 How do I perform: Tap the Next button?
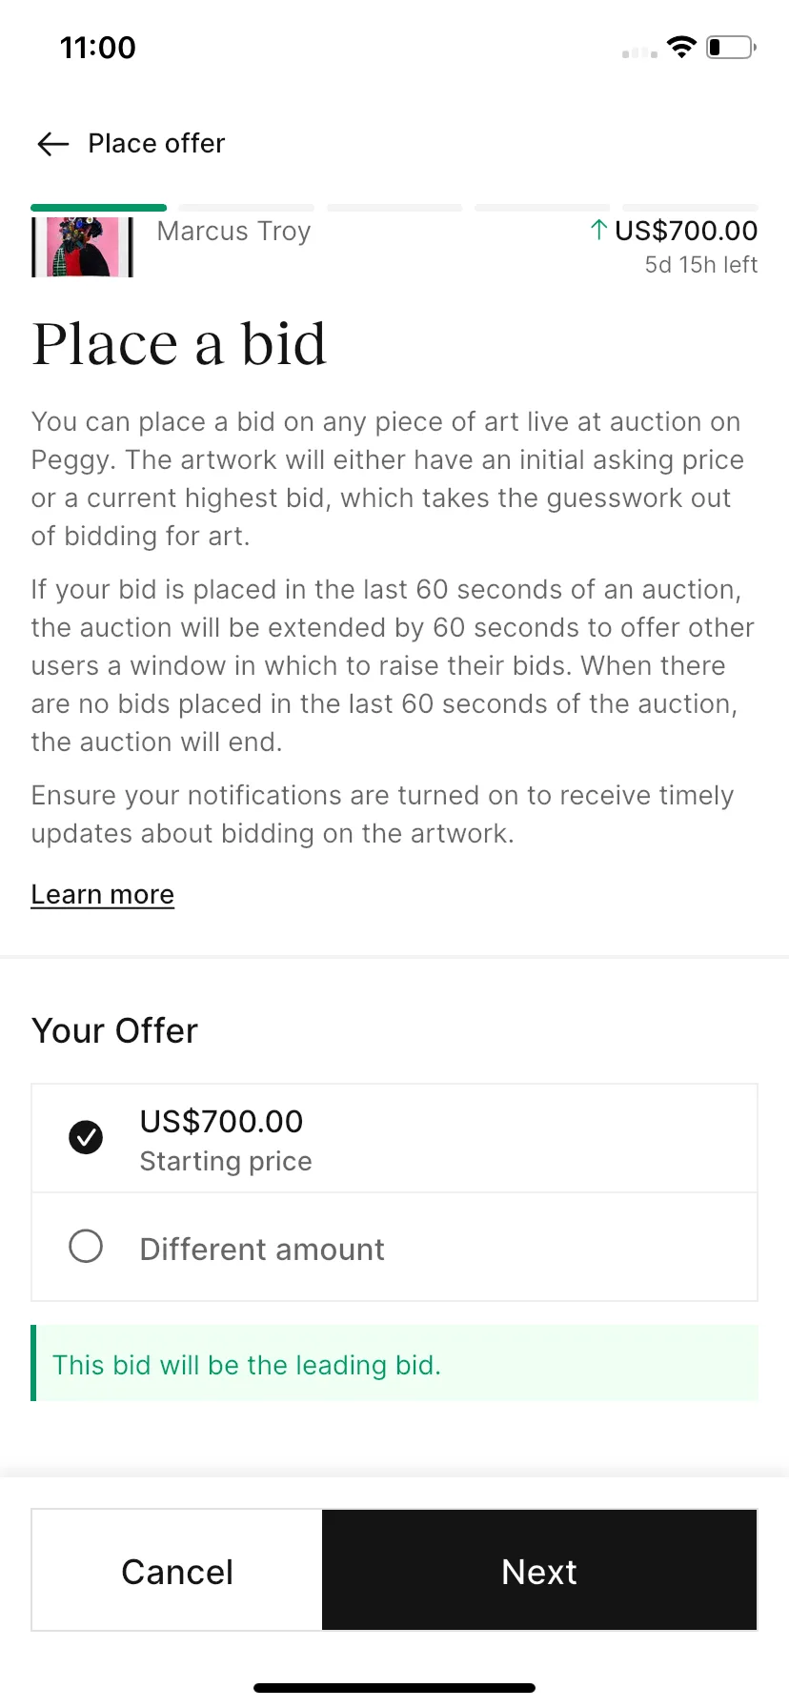coord(539,1570)
